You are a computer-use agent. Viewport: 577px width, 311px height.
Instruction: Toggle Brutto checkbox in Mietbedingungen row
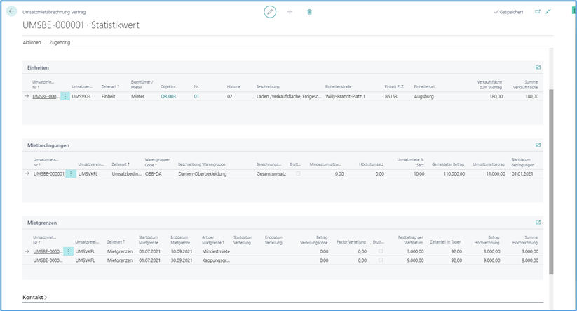[x=298, y=173]
